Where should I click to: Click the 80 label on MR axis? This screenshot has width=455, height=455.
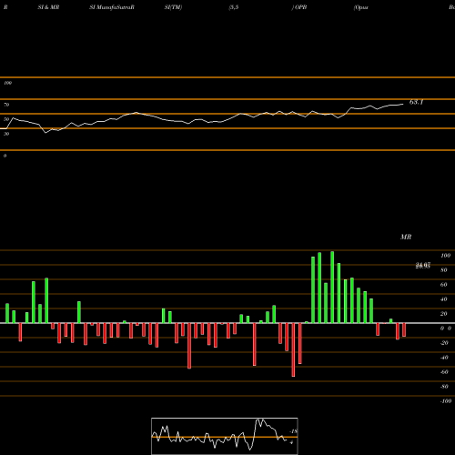tap(444, 270)
